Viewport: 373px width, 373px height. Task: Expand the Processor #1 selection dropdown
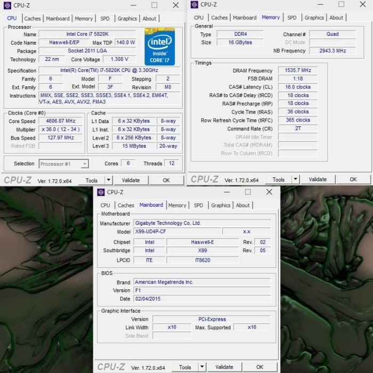tap(84, 164)
